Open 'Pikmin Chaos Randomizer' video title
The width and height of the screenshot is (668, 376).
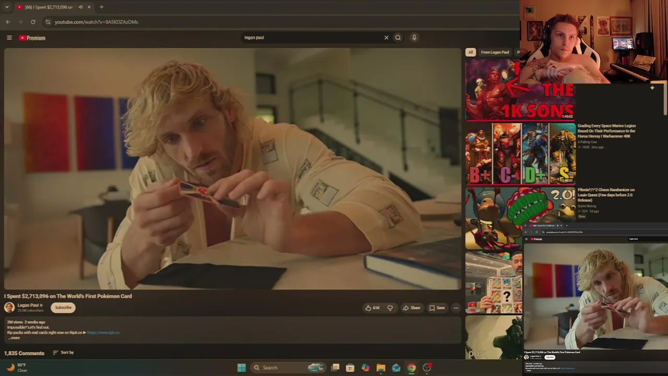pyautogui.click(x=606, y=195)
